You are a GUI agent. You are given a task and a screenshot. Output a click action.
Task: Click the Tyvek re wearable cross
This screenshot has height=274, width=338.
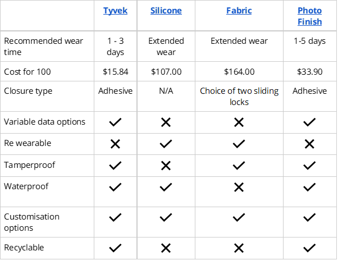[x=115, y=144]
